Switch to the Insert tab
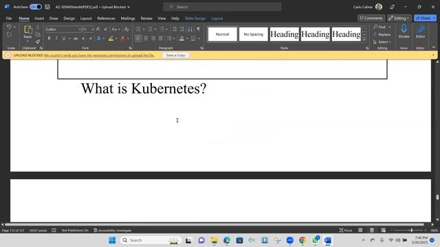 [x=39, y=19]
